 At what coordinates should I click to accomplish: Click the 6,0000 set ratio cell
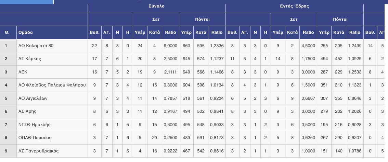pos(170,46)
